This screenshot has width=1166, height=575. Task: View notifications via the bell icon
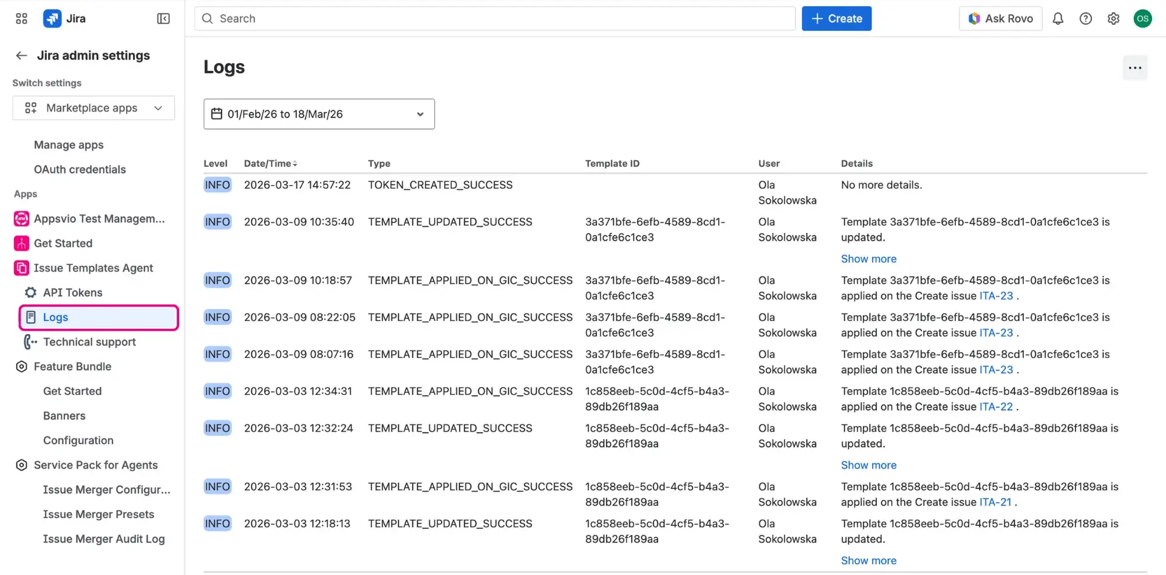pyautogui.click(x=1058, y=18)
